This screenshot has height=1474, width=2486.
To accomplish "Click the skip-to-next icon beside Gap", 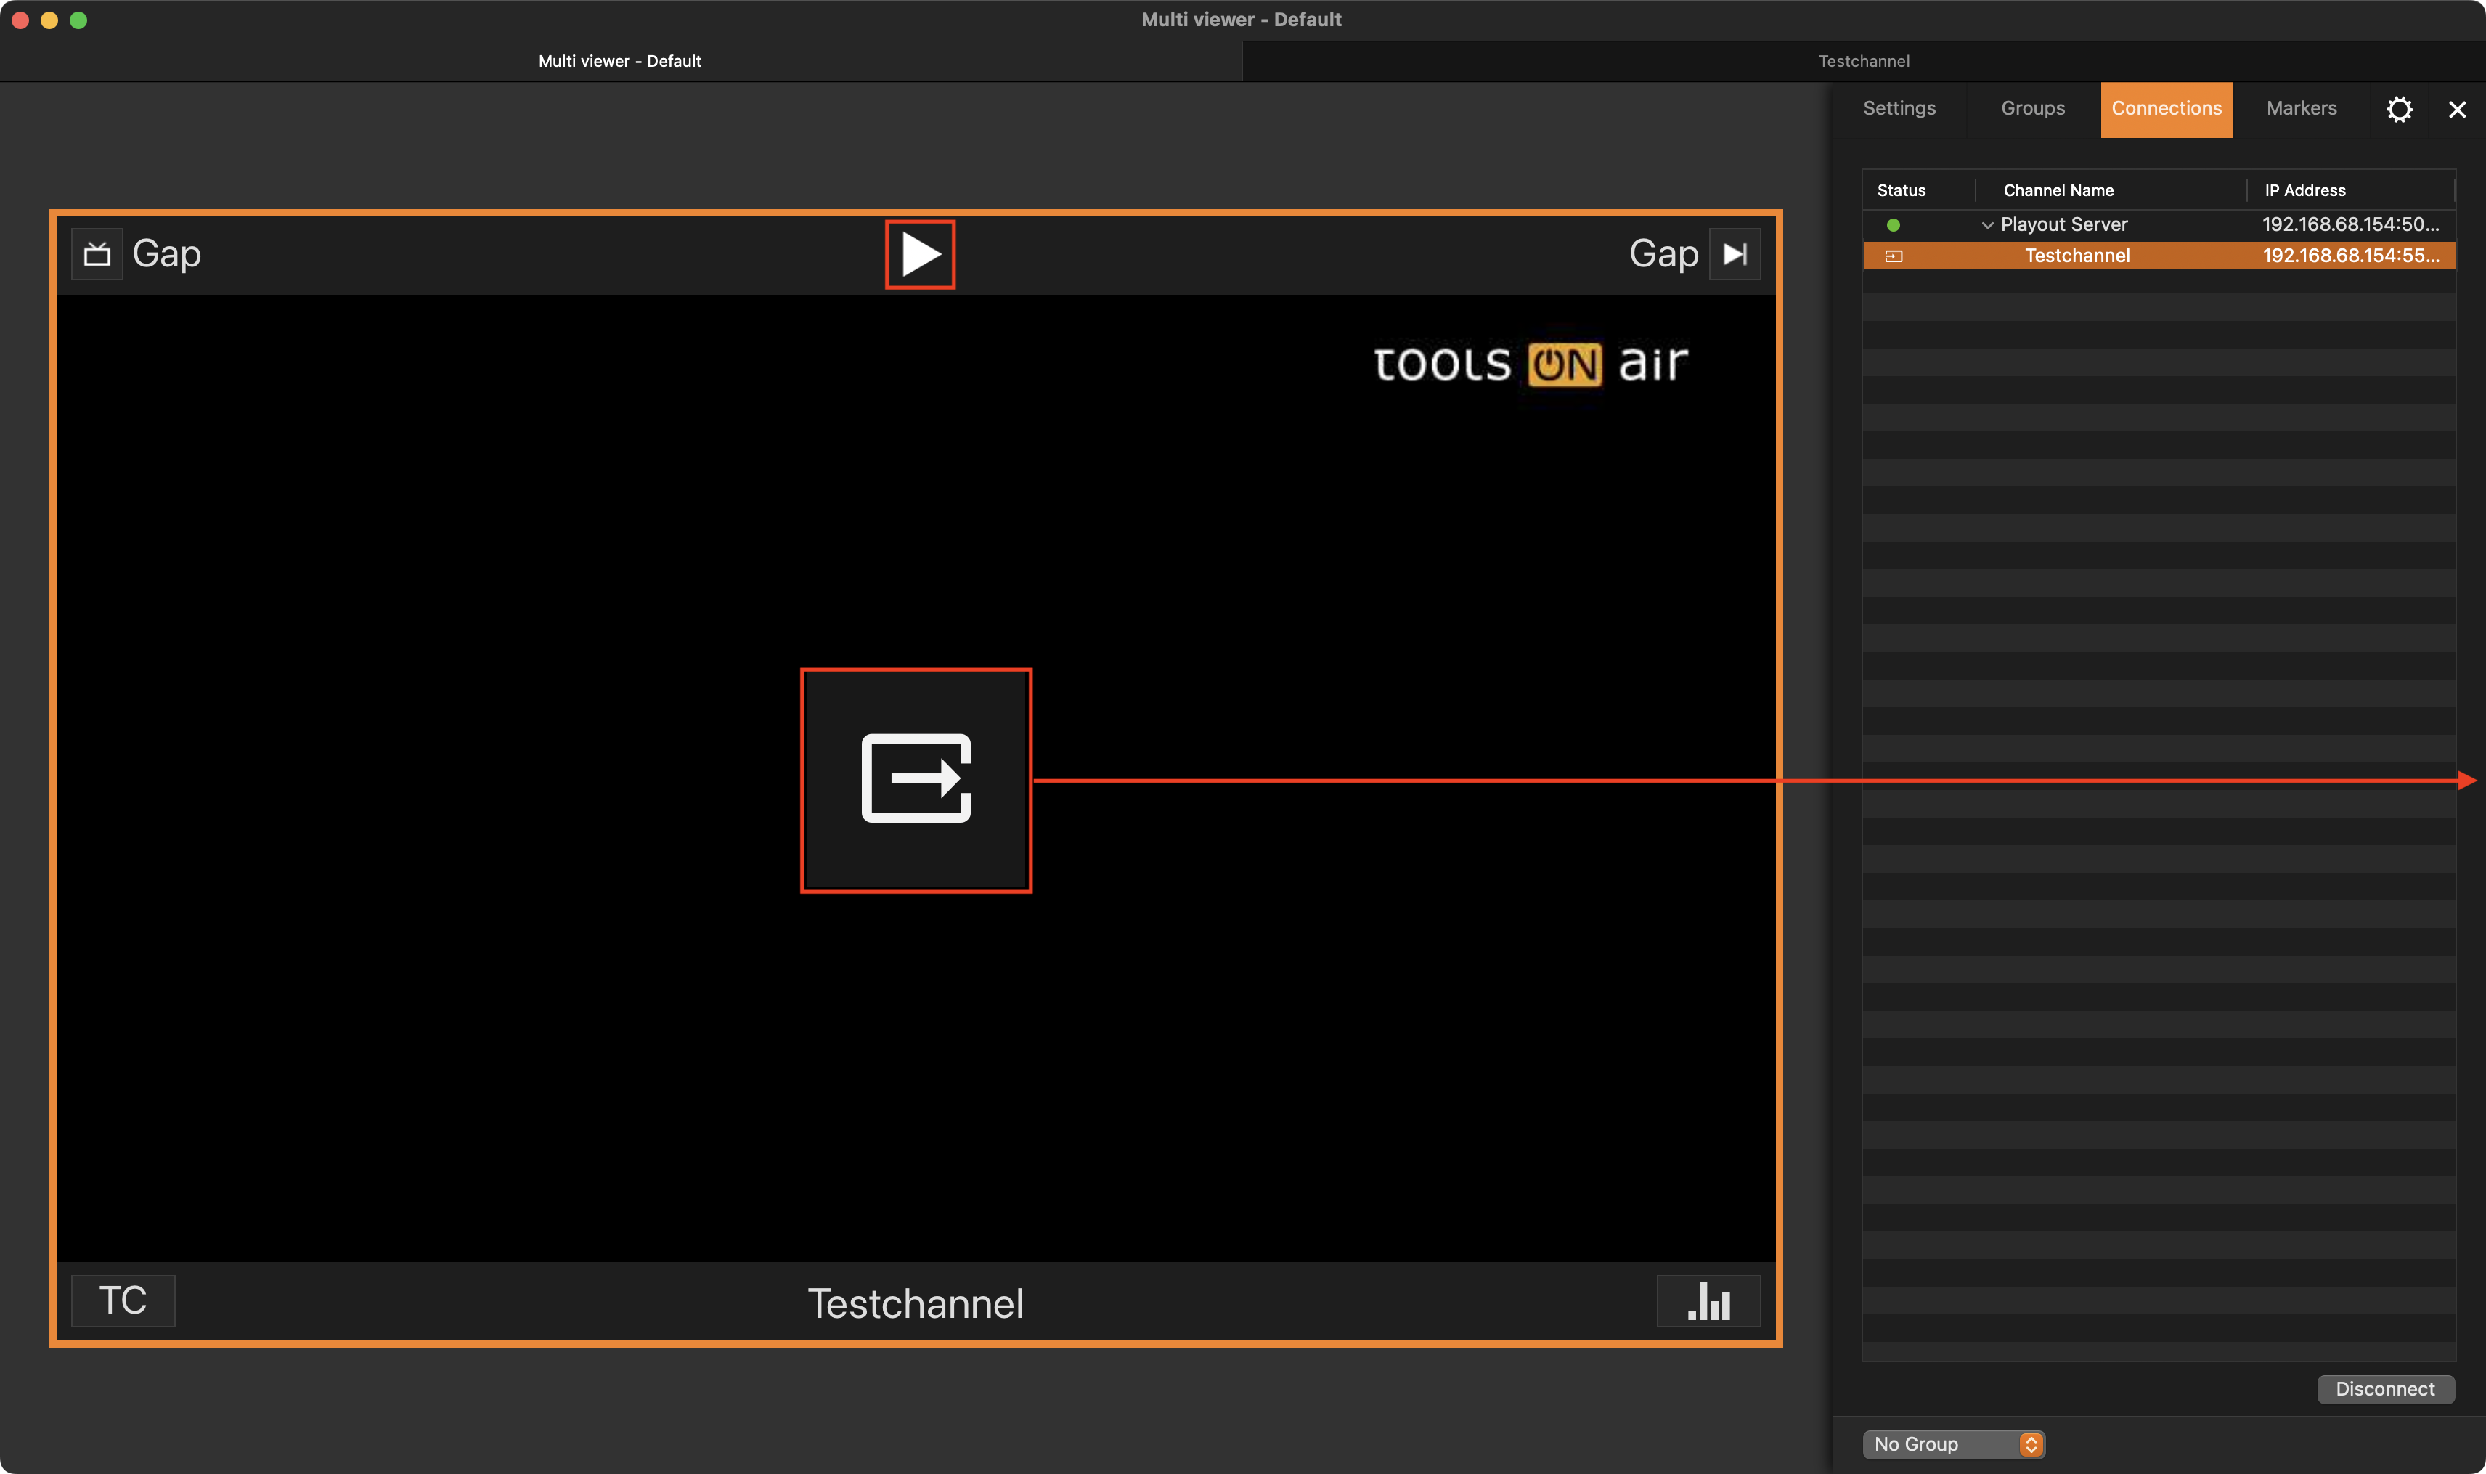I will [1734, 254].
